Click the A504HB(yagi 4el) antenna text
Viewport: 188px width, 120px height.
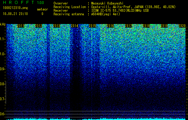pos(106,14)
